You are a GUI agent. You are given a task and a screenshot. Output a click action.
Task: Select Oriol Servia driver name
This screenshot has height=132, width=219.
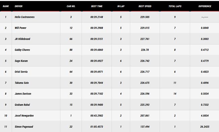[21, 72]
